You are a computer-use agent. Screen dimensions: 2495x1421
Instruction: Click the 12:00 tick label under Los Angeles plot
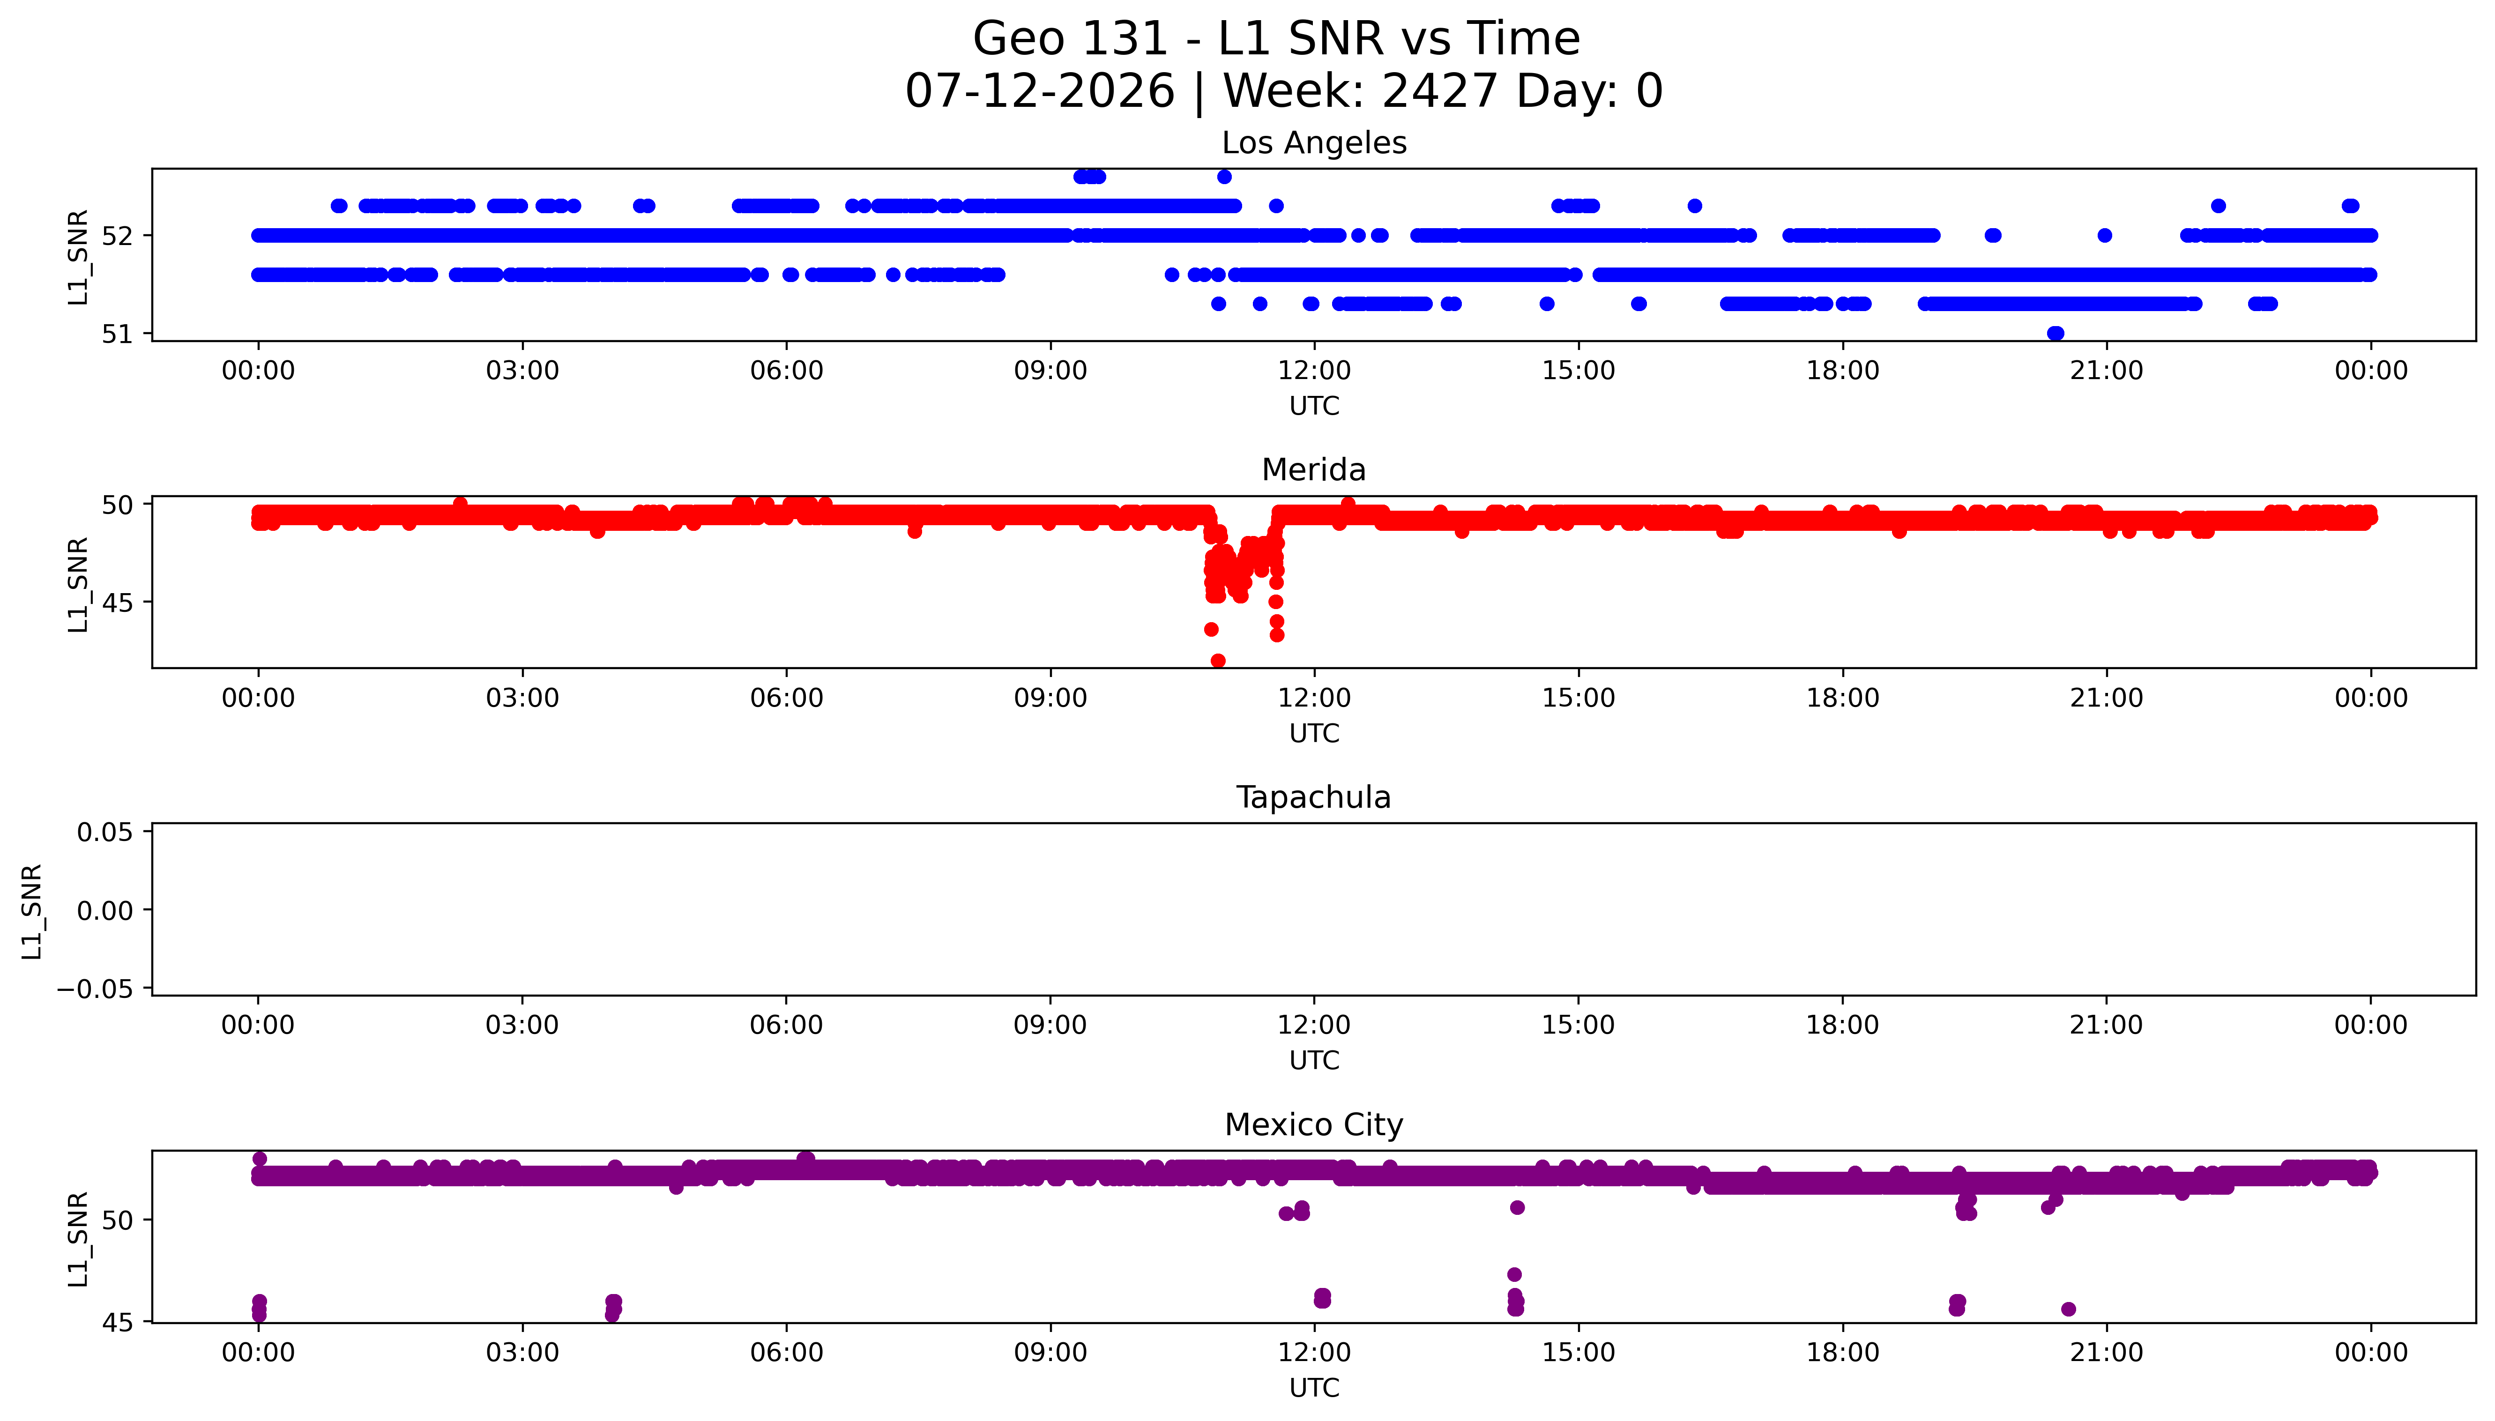pyautogui.click(x=1314, y=371)
